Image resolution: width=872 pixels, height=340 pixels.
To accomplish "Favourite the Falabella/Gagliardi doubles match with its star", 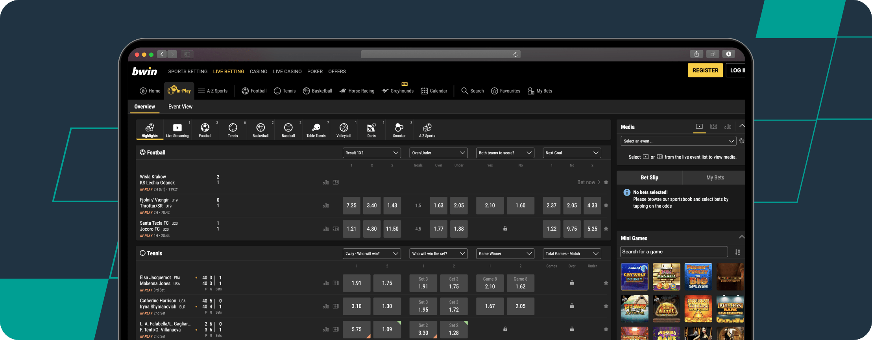I will point(606,329).
